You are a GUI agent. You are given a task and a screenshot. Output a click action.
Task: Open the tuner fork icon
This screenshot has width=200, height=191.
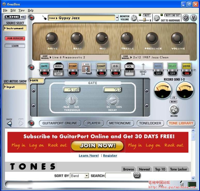coord(194,18)
